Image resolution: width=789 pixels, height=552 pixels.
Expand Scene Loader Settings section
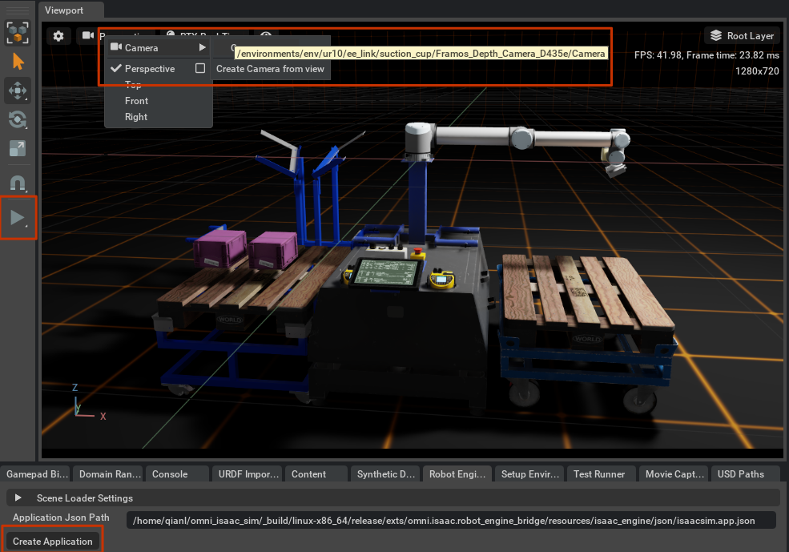point(18,498)
